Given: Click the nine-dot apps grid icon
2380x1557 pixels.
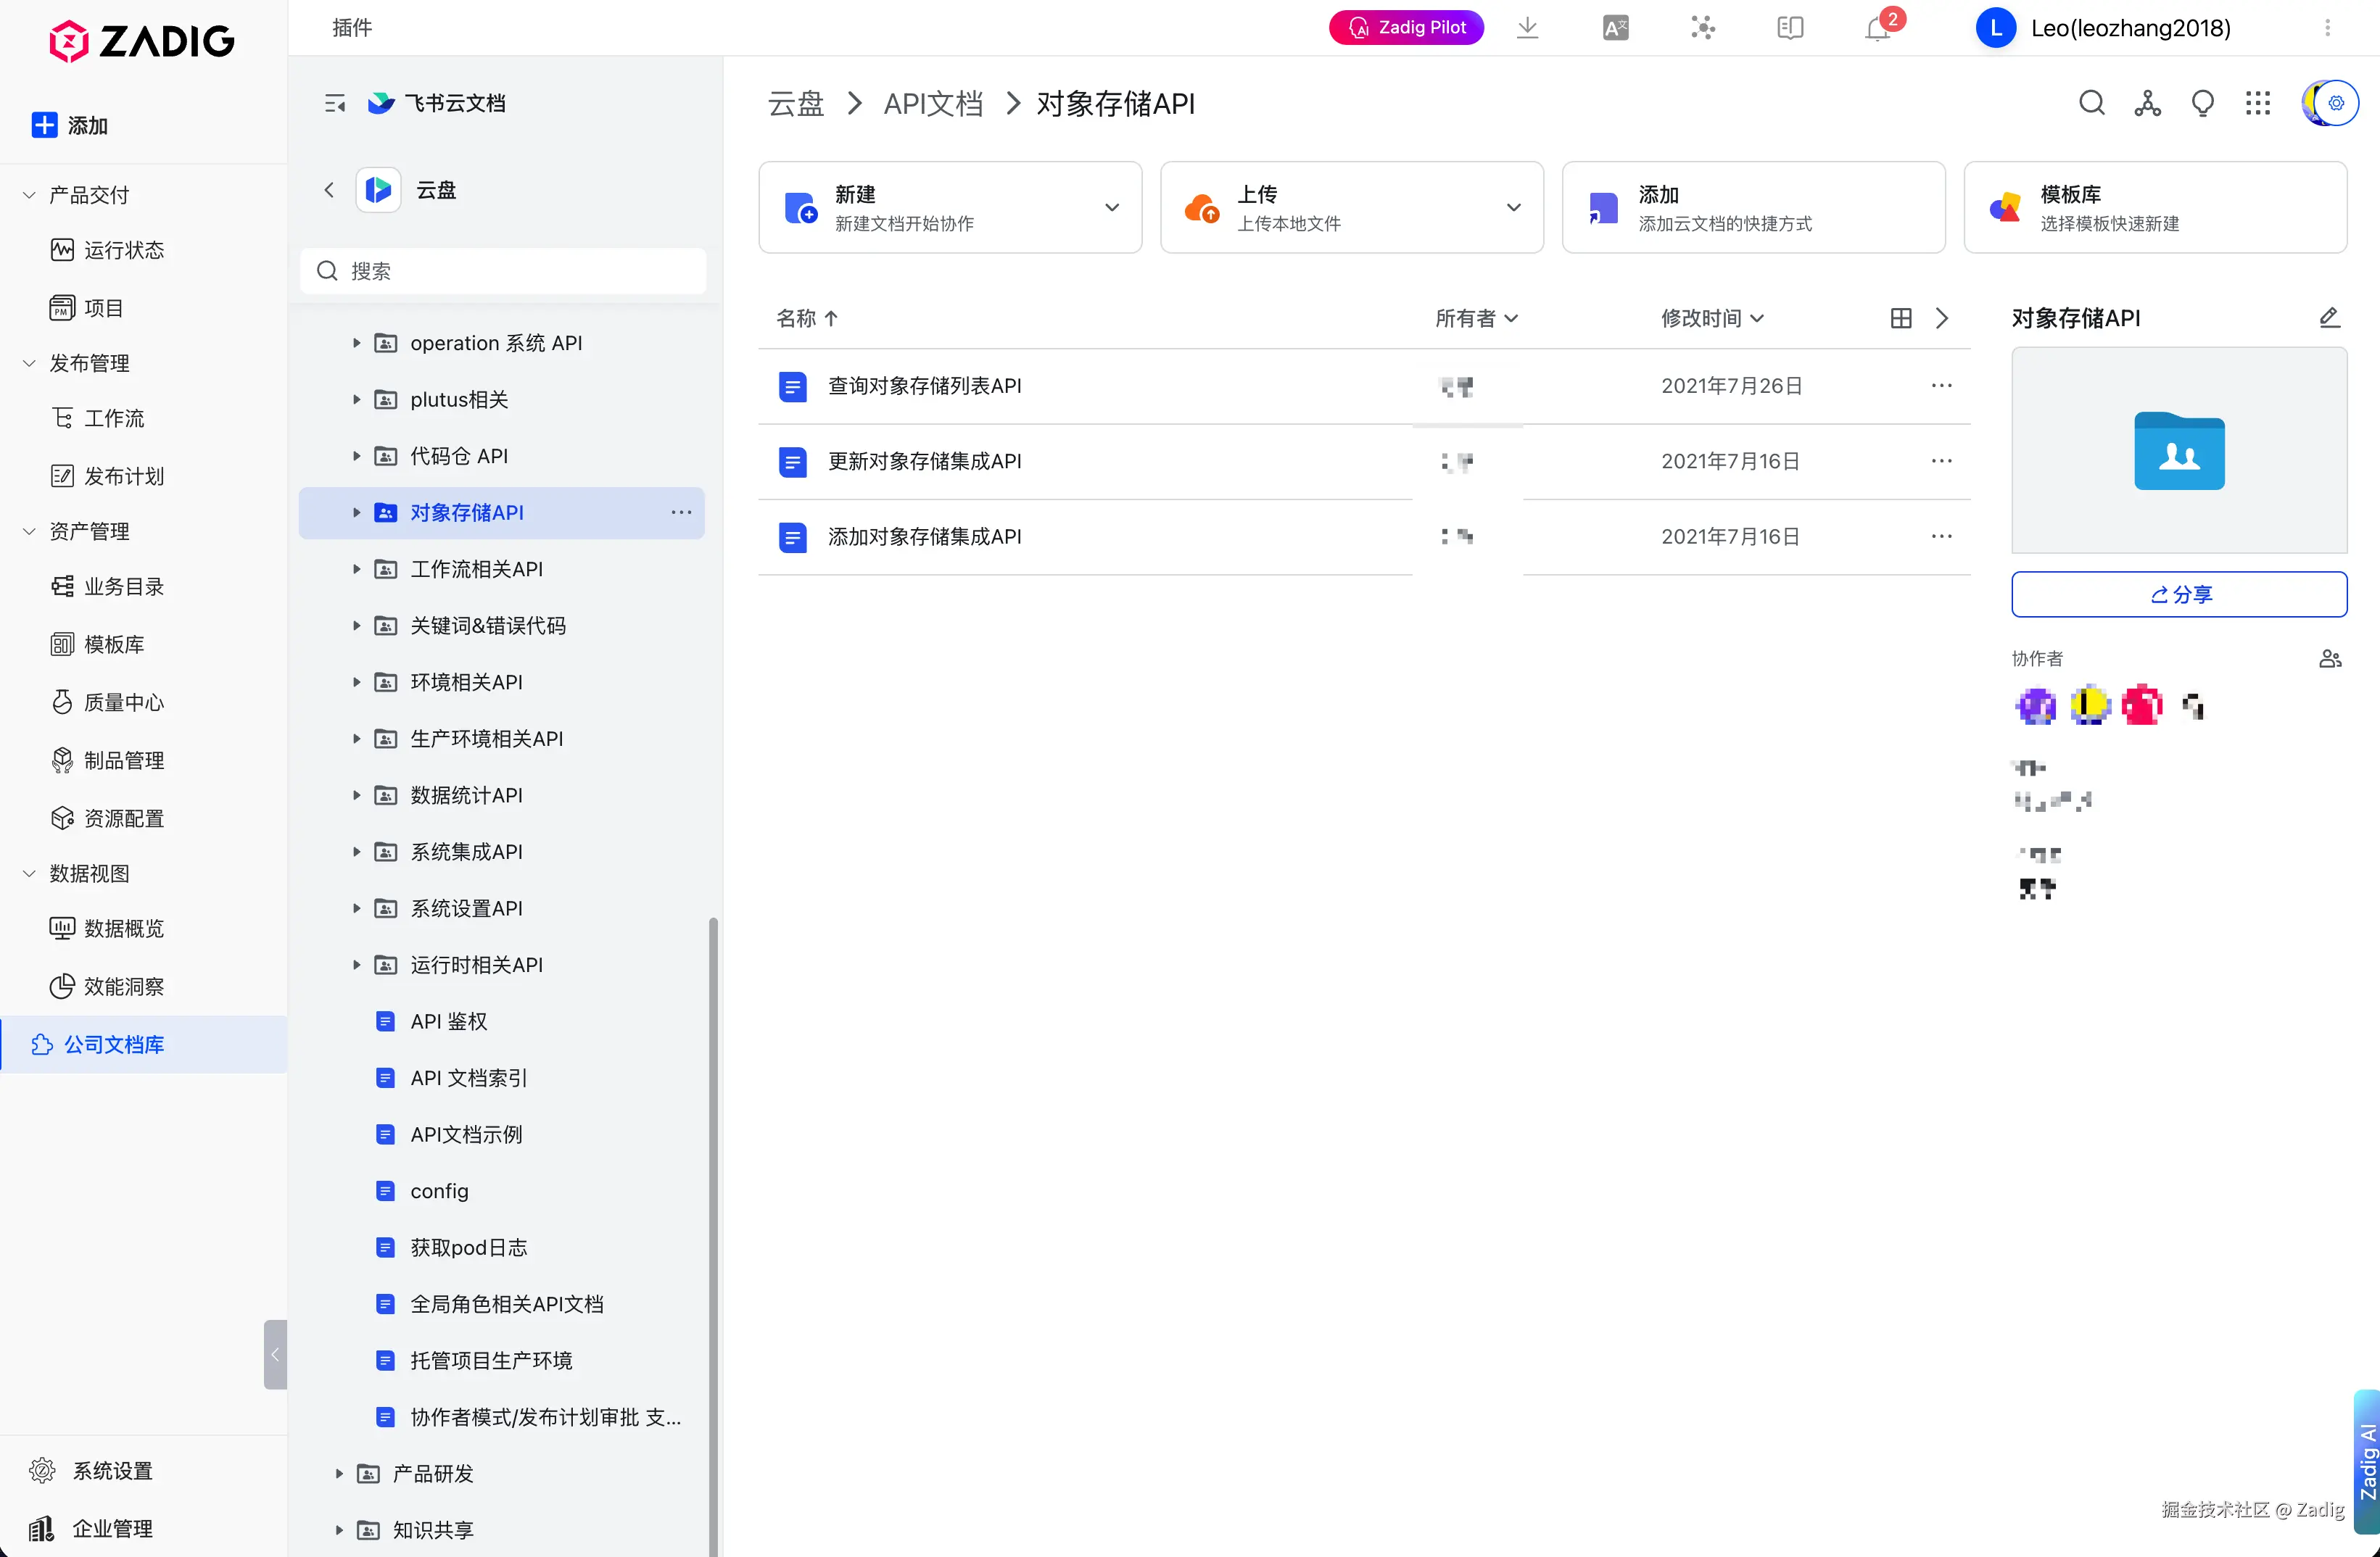Looking at the screenshot, I should coord(2258,103).
